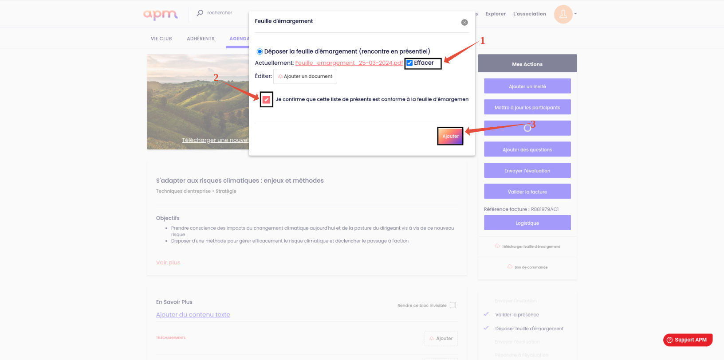The height and width of the screenshot is (360, 724).
Task: Toggle the conformity confirmation checkbox
Action: [x=266, y=100]
